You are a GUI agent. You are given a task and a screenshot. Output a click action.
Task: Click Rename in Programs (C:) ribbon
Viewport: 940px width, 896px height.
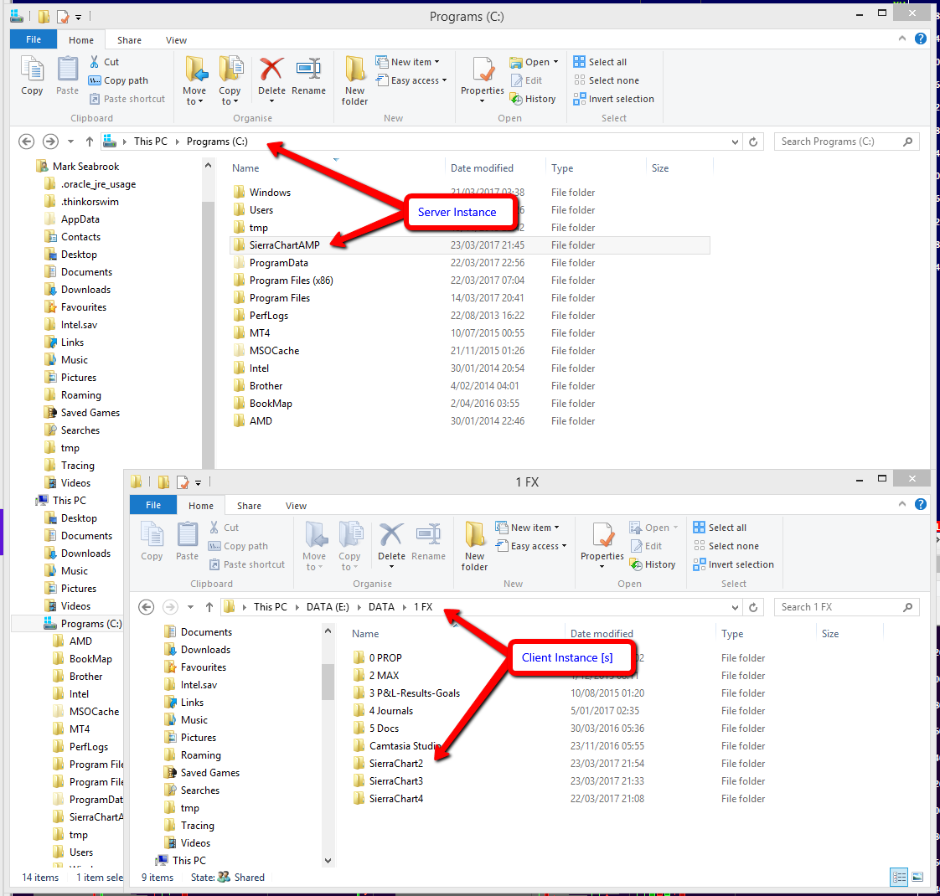[309, 75]
